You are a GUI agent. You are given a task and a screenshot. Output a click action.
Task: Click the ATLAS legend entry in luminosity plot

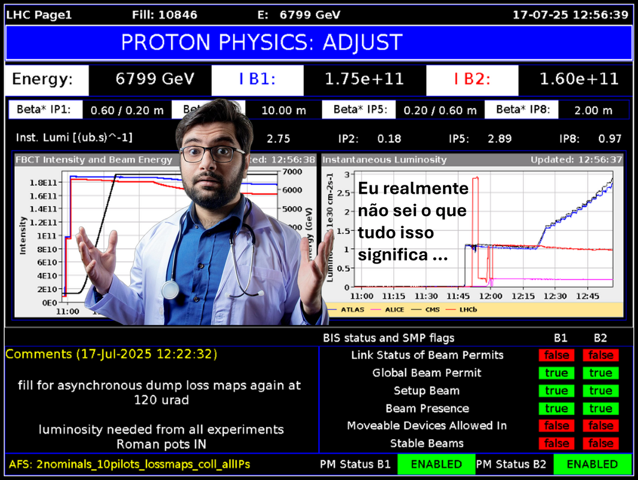(x=352, y=310)
